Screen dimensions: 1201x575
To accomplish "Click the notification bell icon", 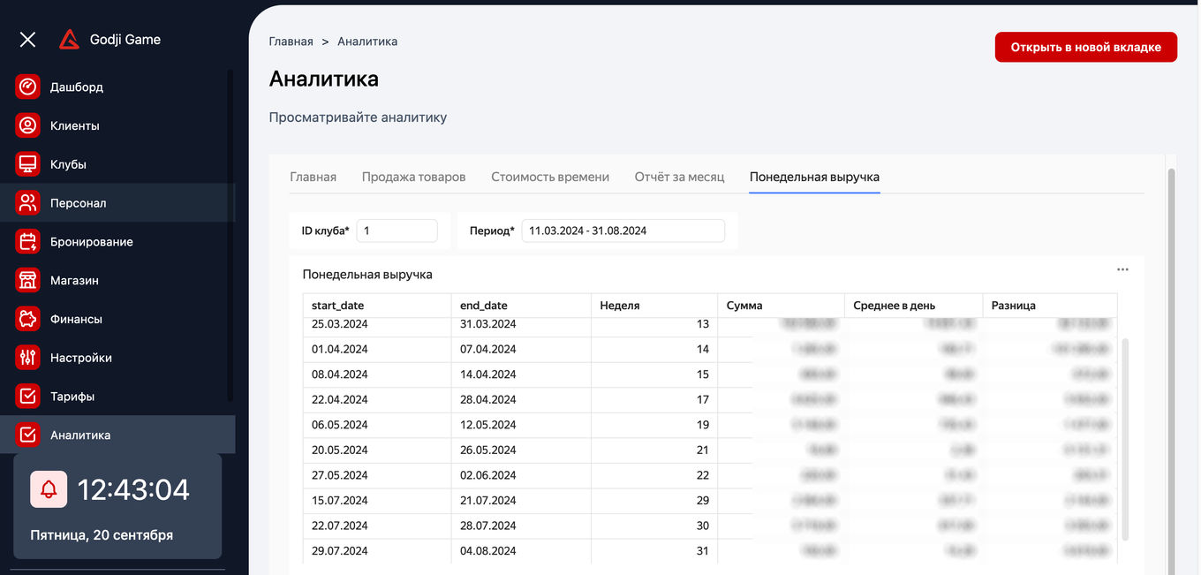I will pos(48,489).
